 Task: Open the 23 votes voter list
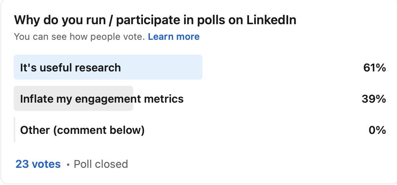[38, 164]
